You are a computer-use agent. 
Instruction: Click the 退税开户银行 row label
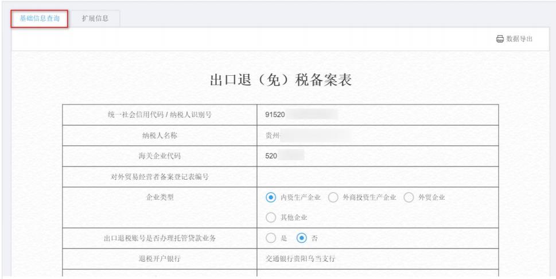click(160, 259)
